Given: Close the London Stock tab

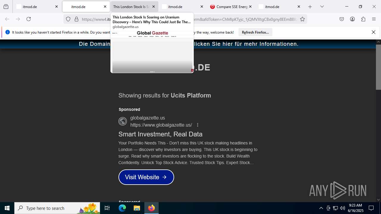Looking at the screenshot, I should pos(154,7).
